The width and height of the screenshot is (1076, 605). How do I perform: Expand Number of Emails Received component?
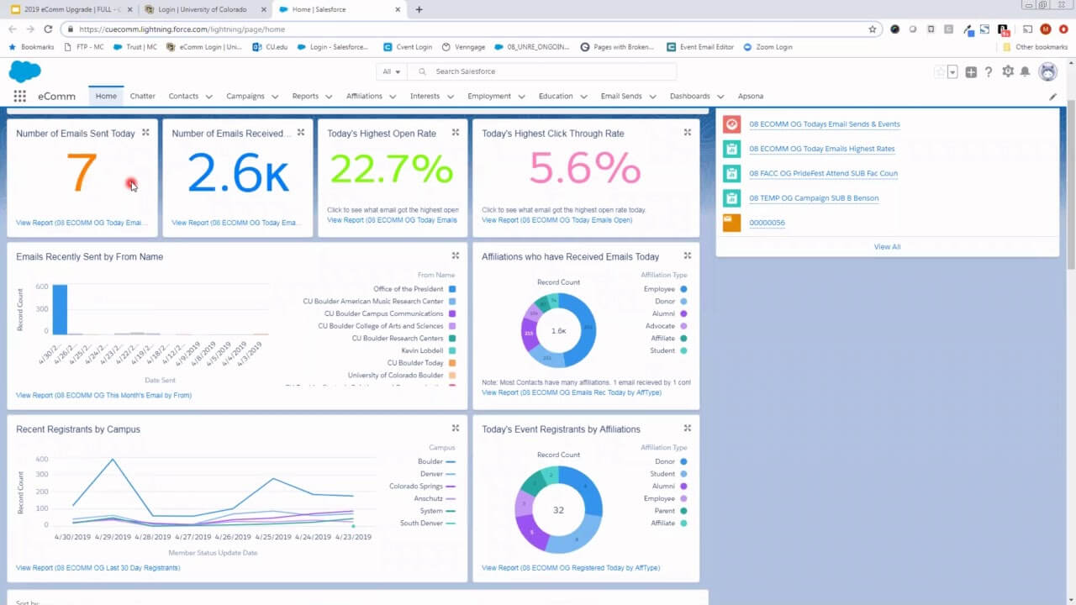(x=301, y=133)
